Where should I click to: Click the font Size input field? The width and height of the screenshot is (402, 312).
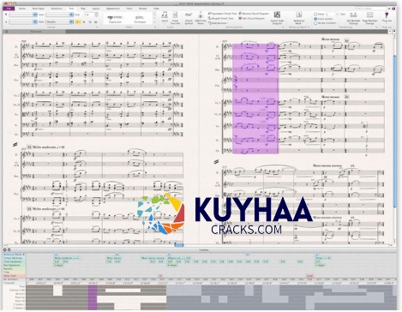click(89, 15)
